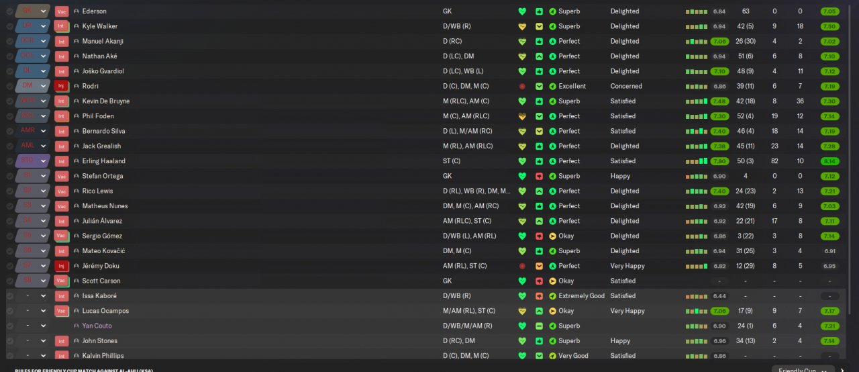Click John Stones's Int status badge

[62, 341]
